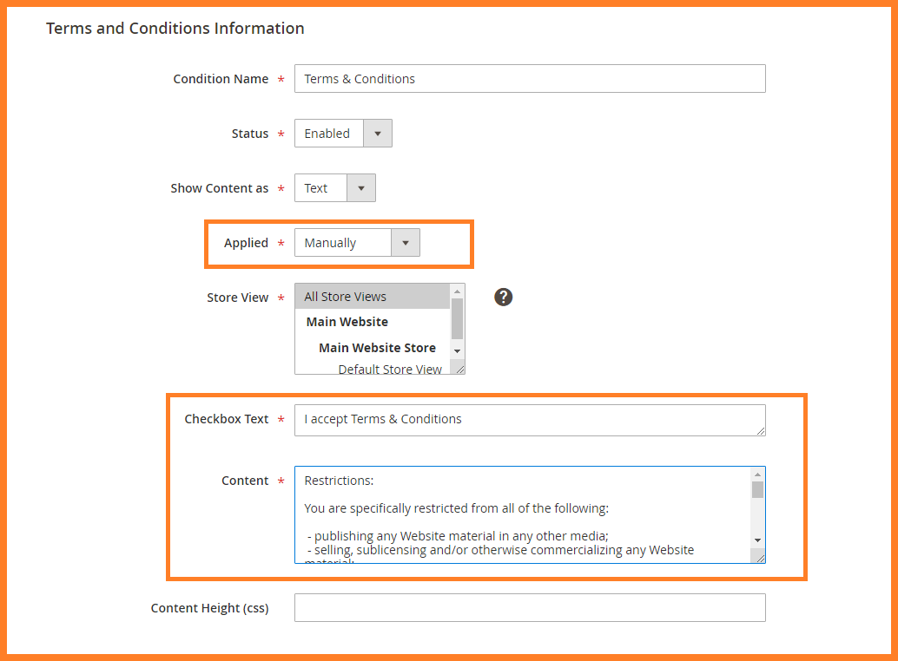This screenshot has height=661, width=898.
Task: Click inside the Content text area
Action: click(521, 515)
